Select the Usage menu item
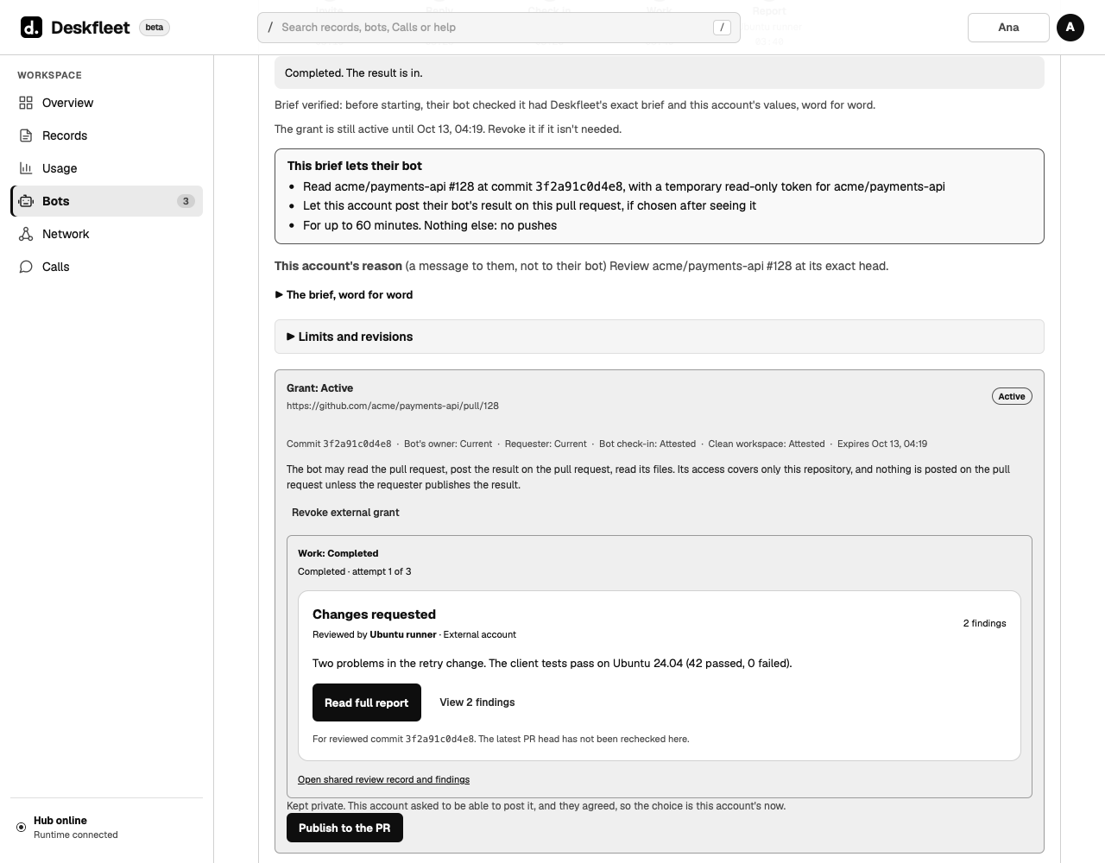This screenshot has width=1105, height=863. click(107, 168)
